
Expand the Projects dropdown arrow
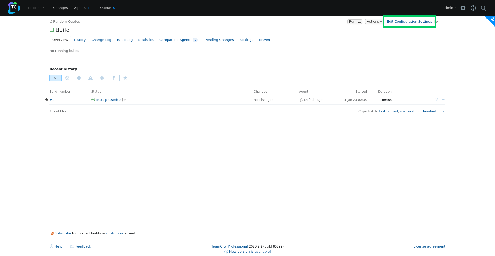click(x=44, y=8)
